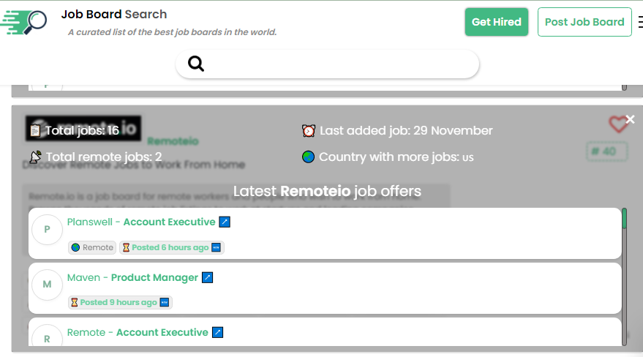Open the Planswell Account Executive external link icon
Viewport: 643px width, 357px height.
(225, 222)
